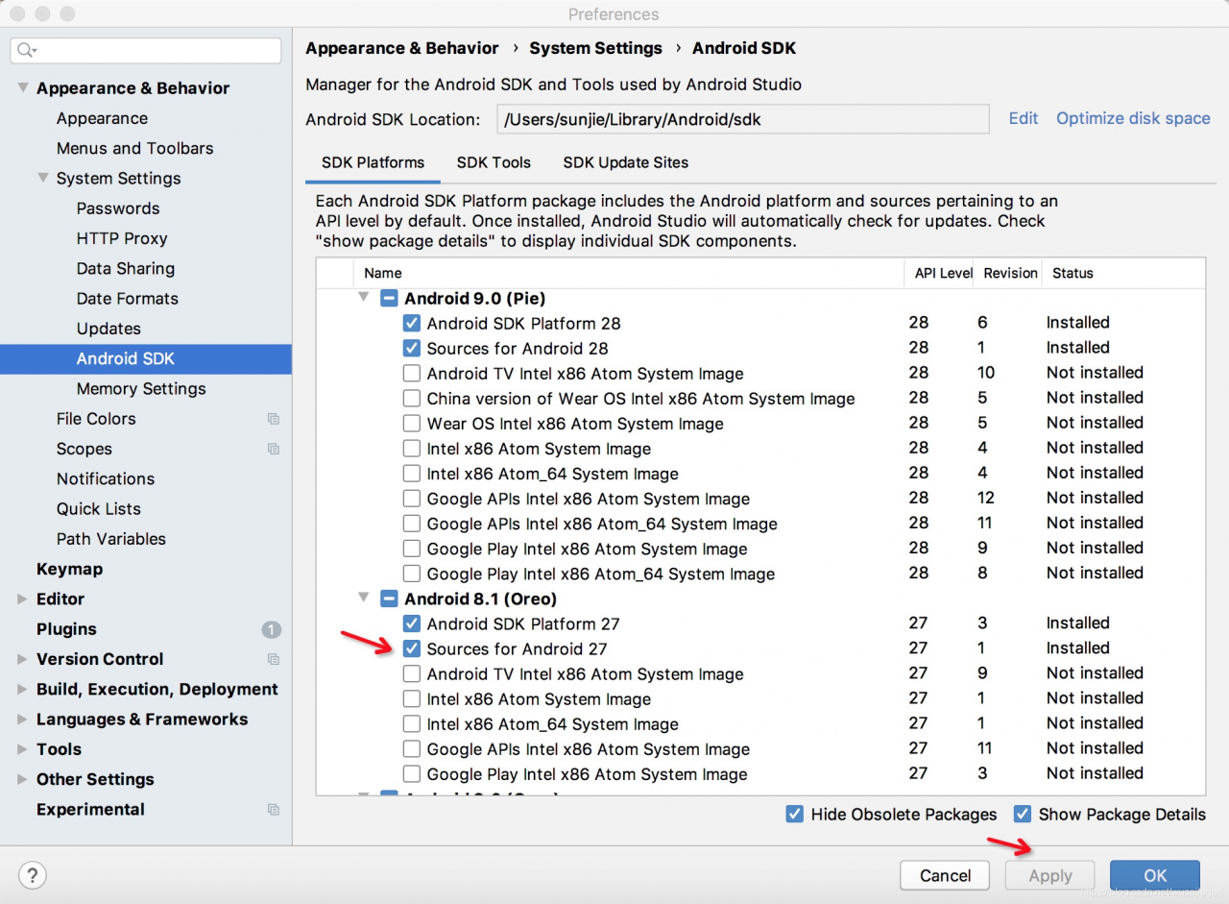This screenshot has width=1229, height=904.
Task: Toggle Android 9.0 (Pie) group checkbox
Action: (389, 298)
